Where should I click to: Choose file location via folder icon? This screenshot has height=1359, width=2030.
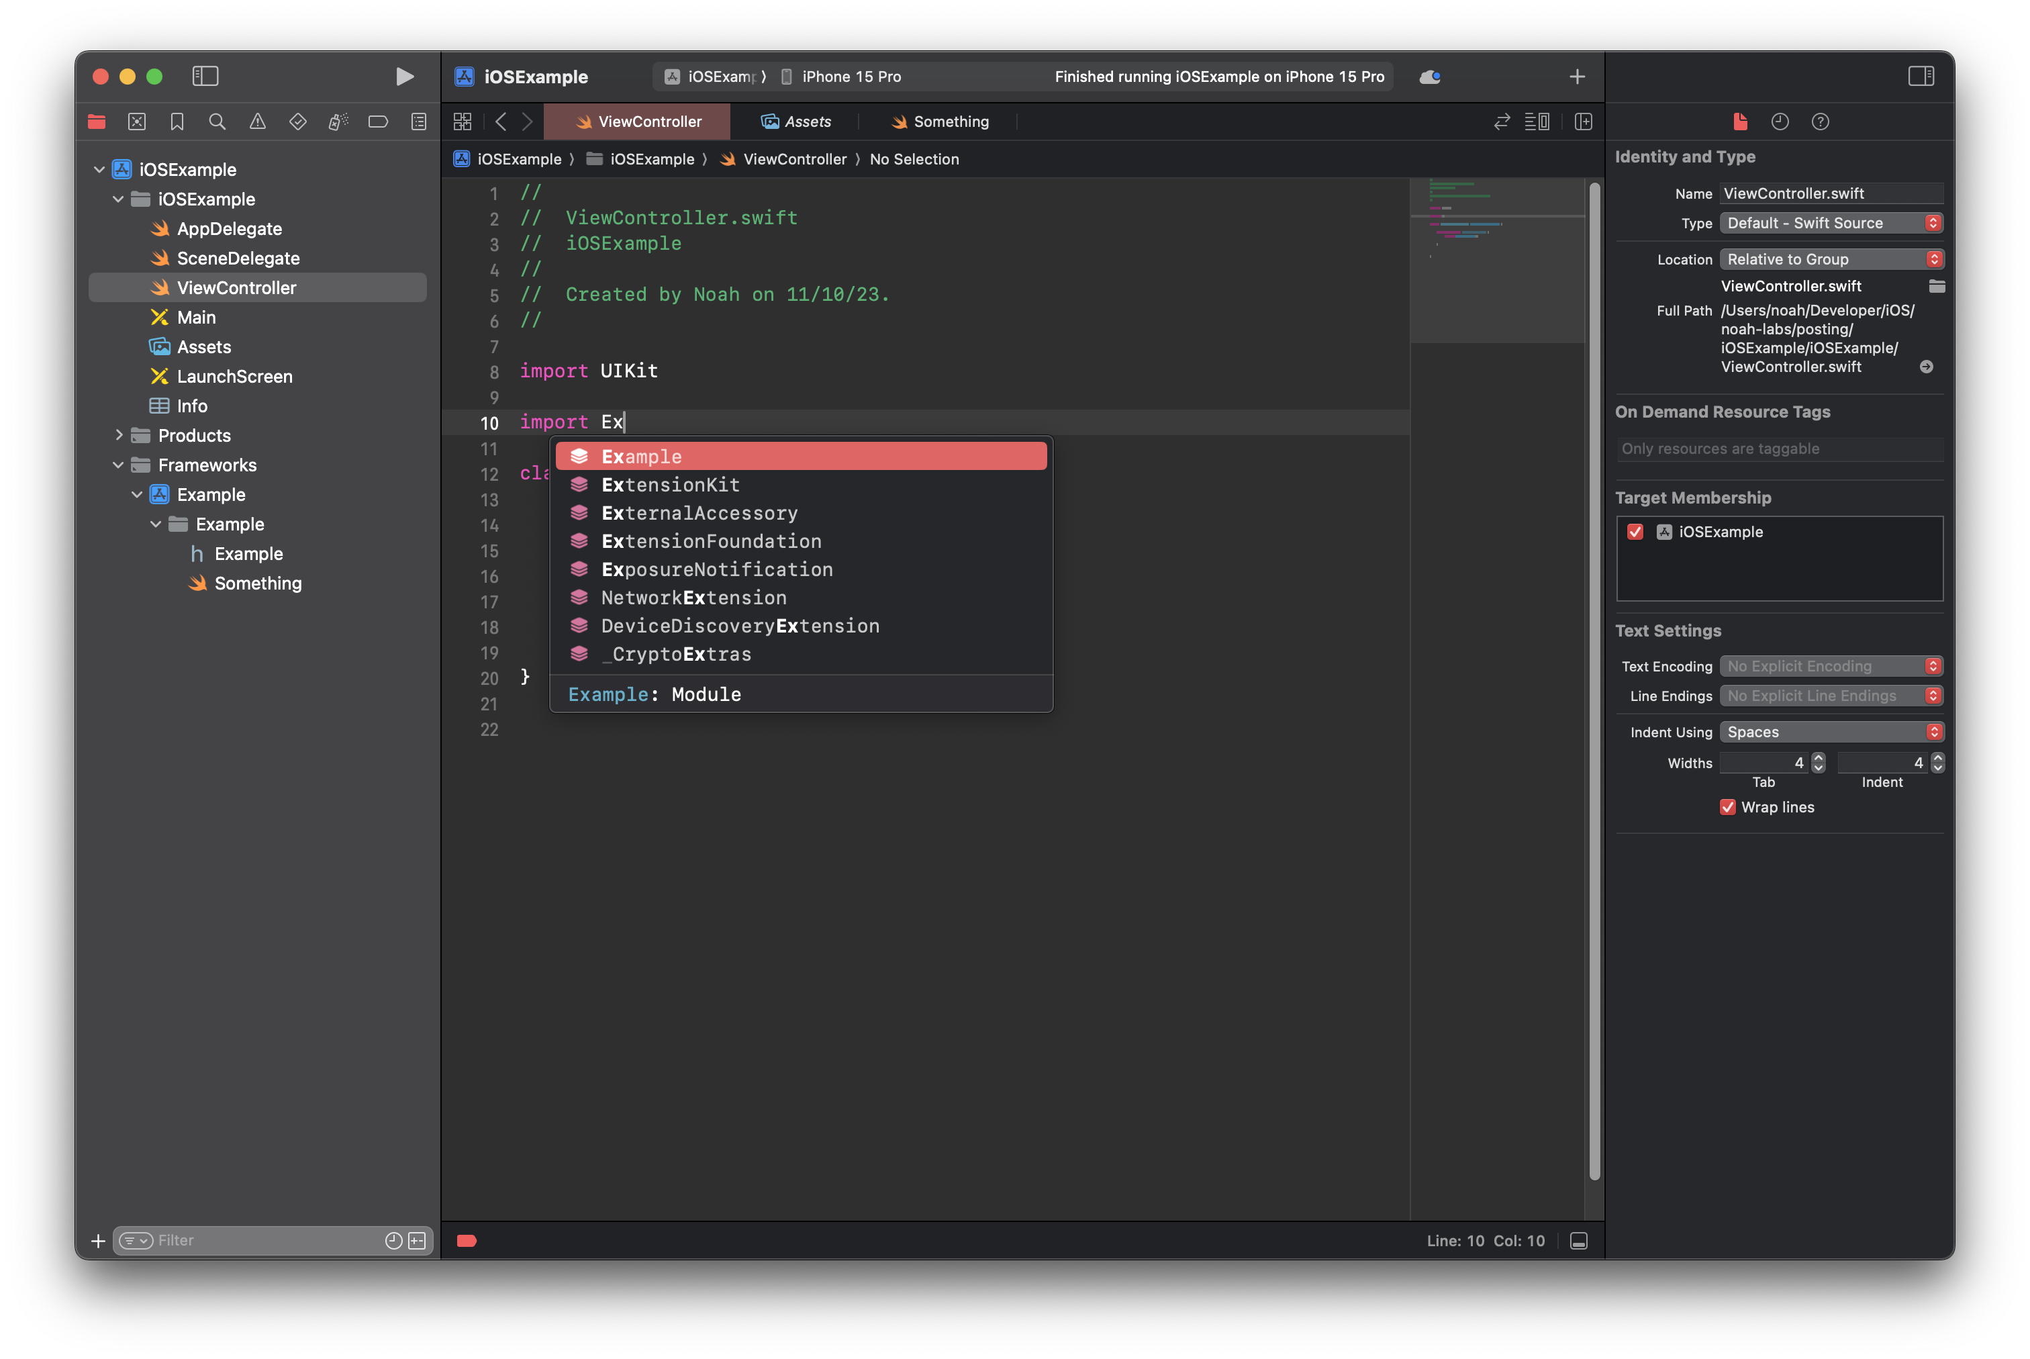pyautogui.click(x=1937, y=286)
